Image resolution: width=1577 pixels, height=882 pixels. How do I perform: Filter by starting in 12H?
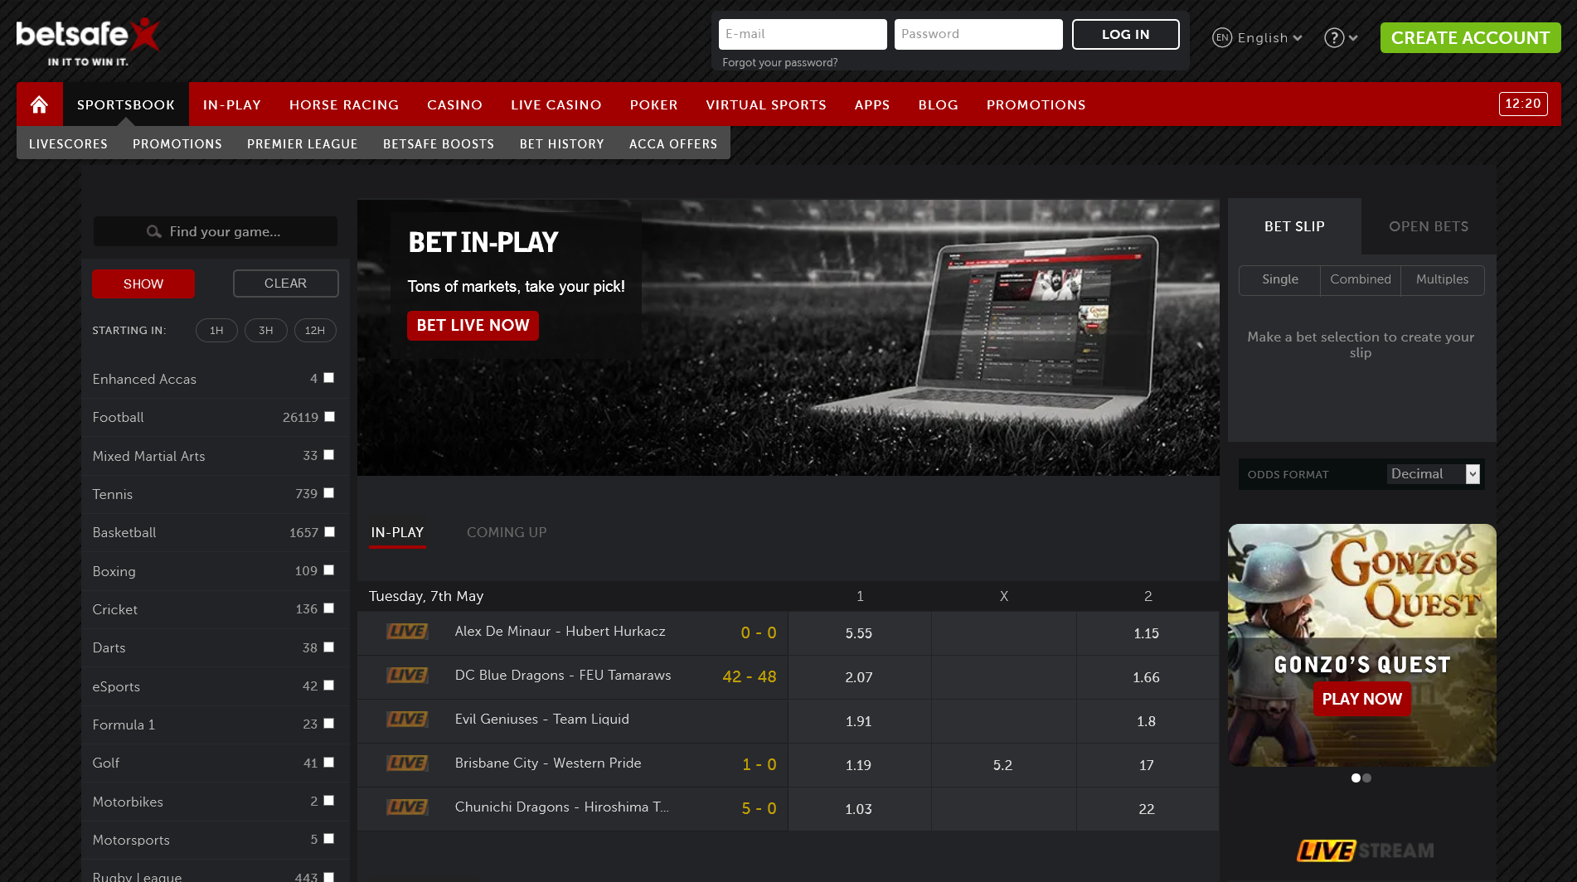click(x=315, y=330)
